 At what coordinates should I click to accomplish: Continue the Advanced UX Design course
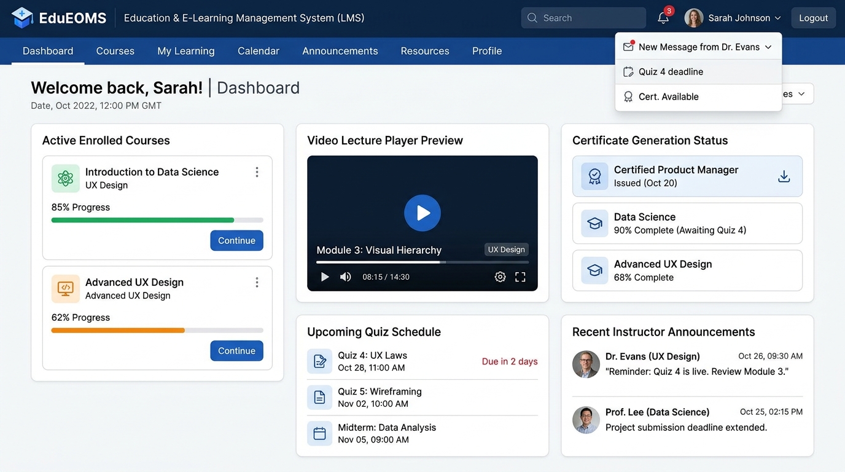point(236,350)
